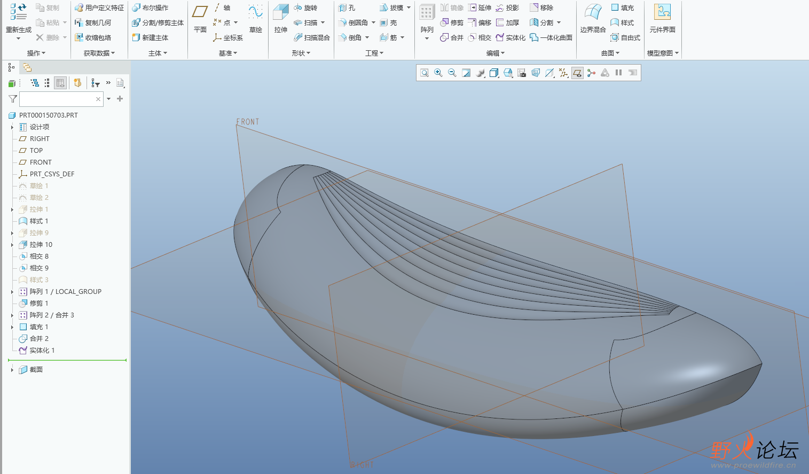Image resolution: width=809 pixels, height=474 pixels.
Task: Toggle the spin center icon
Action: point(591,73)
